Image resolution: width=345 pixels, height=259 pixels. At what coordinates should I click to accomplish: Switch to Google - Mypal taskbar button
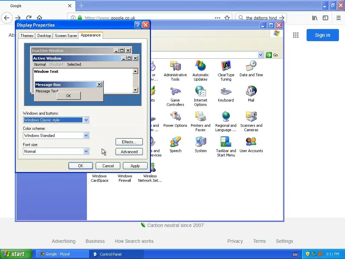pos(62,254)
